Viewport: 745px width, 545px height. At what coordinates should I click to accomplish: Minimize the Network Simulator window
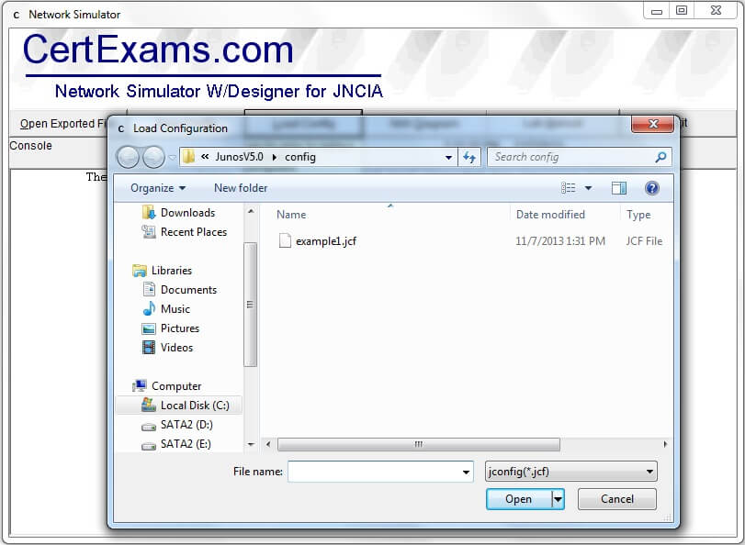pyautogui.click(x=657, y=10)
